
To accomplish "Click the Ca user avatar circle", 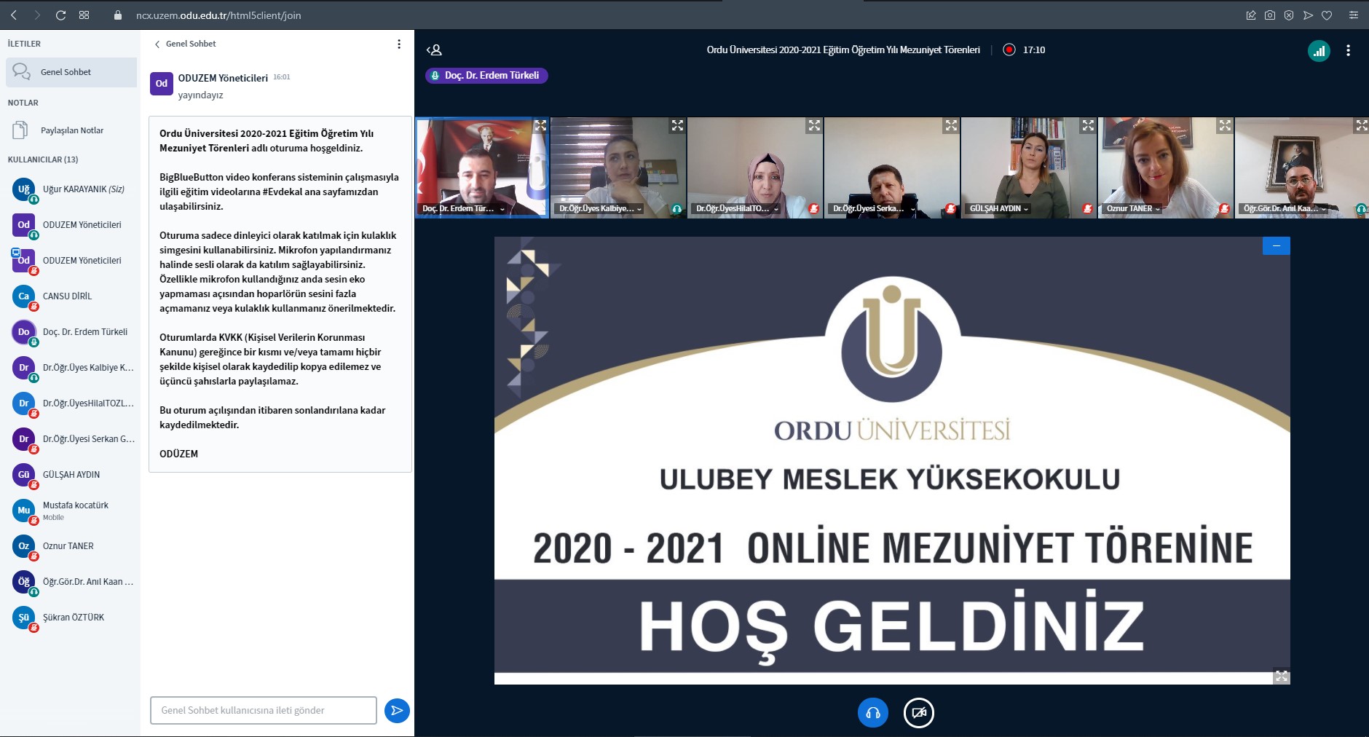I will pos(24,296).
